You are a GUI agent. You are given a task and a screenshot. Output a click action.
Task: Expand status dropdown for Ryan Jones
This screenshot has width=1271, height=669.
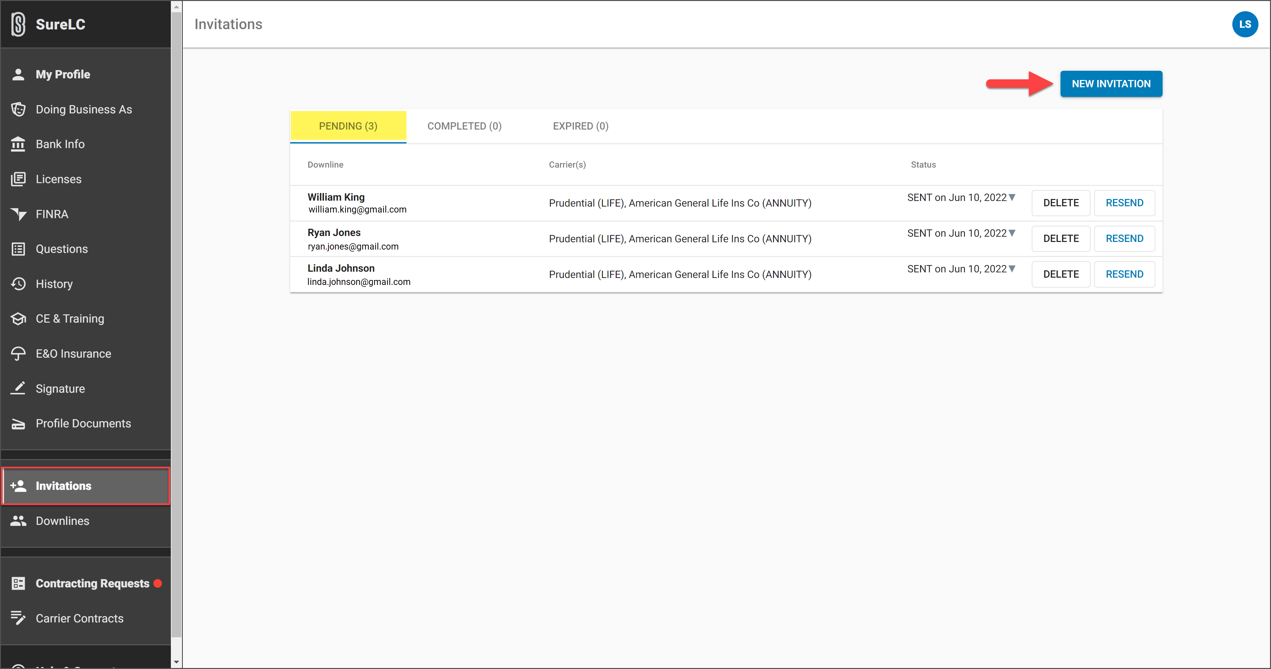(x=1012, y=233)
